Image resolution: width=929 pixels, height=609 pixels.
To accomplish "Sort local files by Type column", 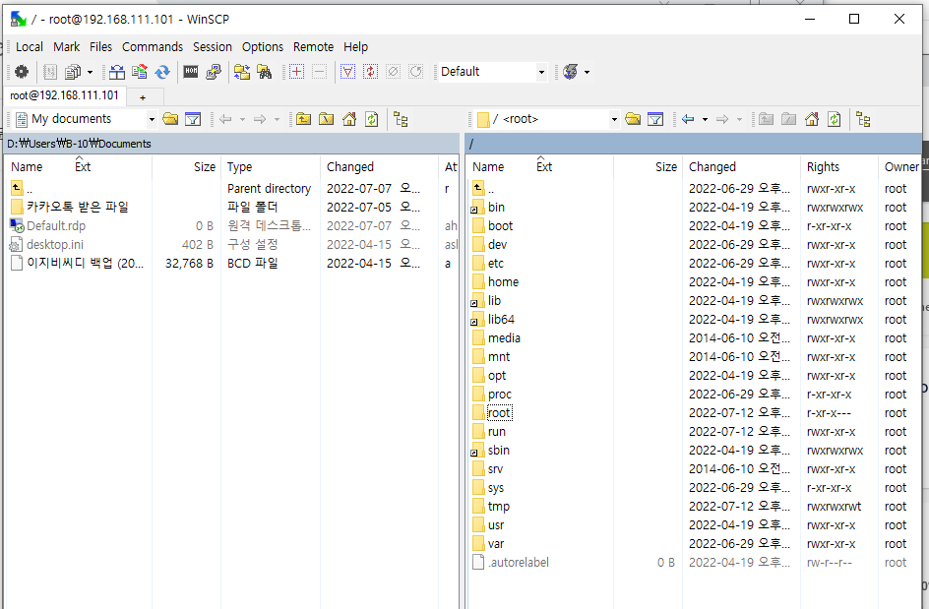I will [x=271, y=167].
